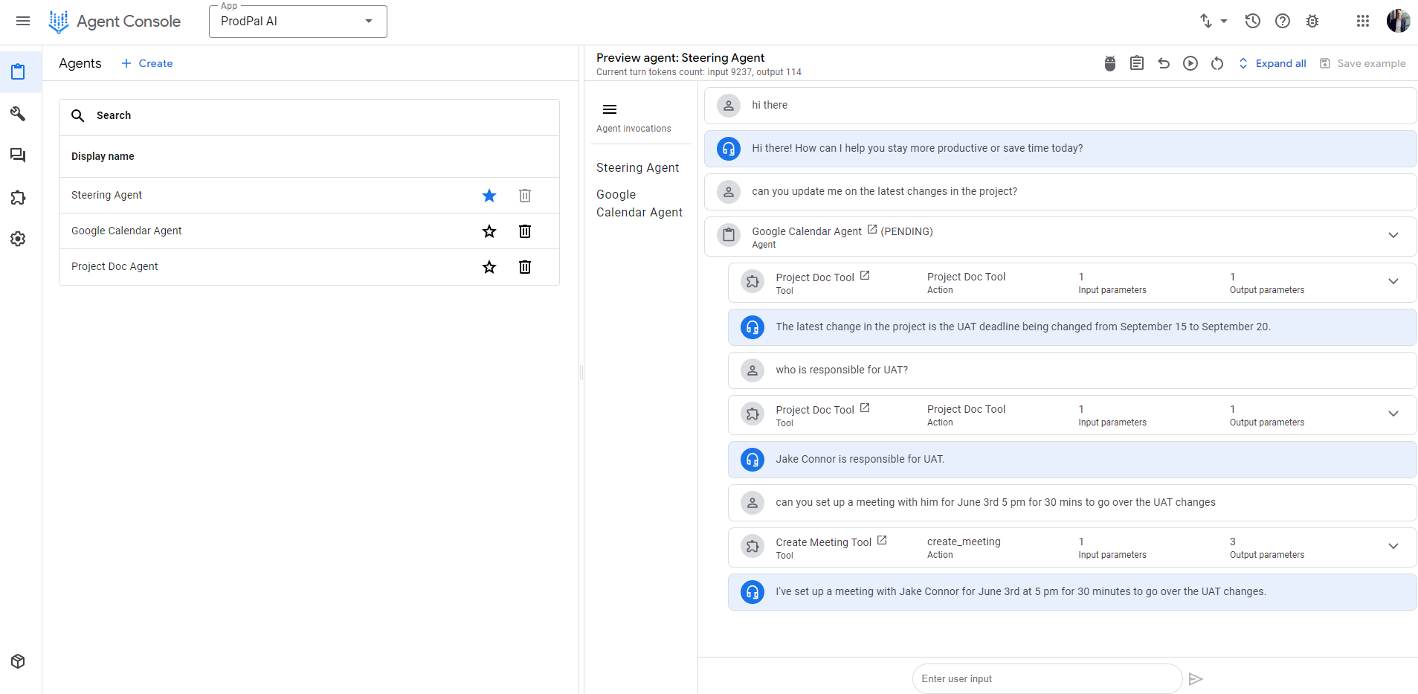Click the Agent Console logo
The height and width of the screenshot is (694, 1418).
(115, 22)
